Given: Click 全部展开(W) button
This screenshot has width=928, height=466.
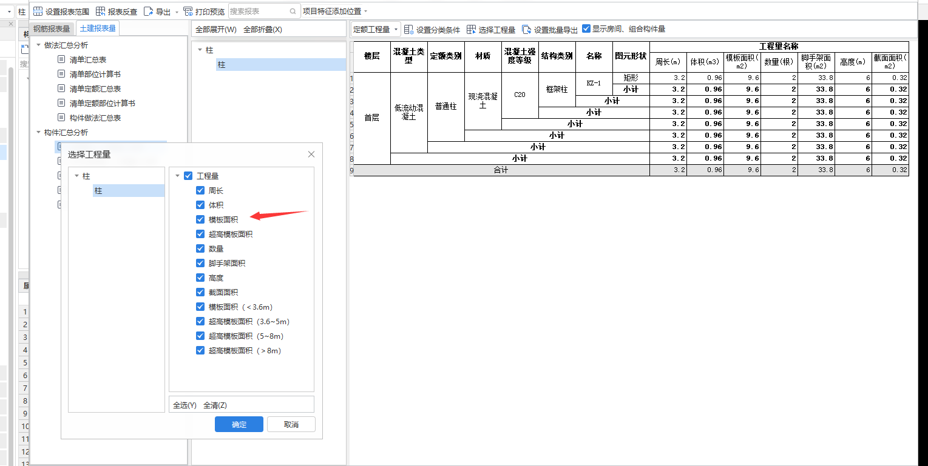Looking at the screenshot, I should [215, 29].
